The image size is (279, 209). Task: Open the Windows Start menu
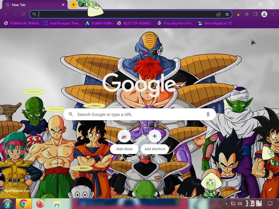click(x=7, y=204)
